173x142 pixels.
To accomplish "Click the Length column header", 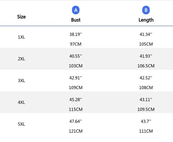I will [x=146, y=20].
